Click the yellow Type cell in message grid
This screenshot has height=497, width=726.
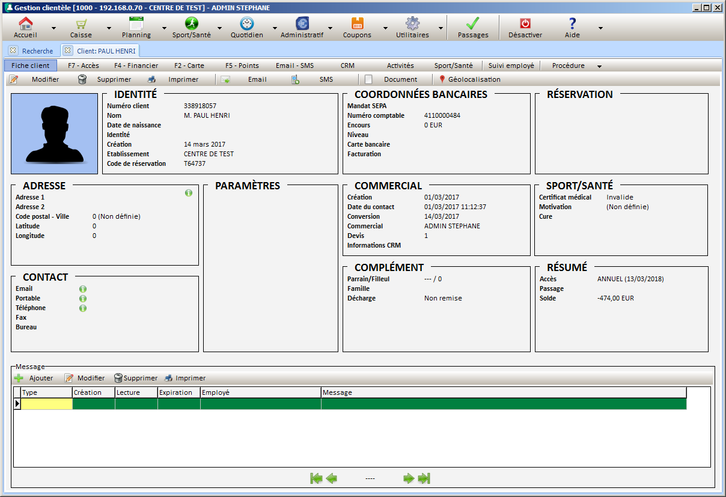(47, 404)
